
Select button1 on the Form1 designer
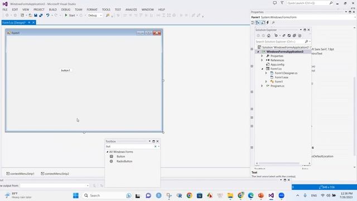click(x=66, y=70)
